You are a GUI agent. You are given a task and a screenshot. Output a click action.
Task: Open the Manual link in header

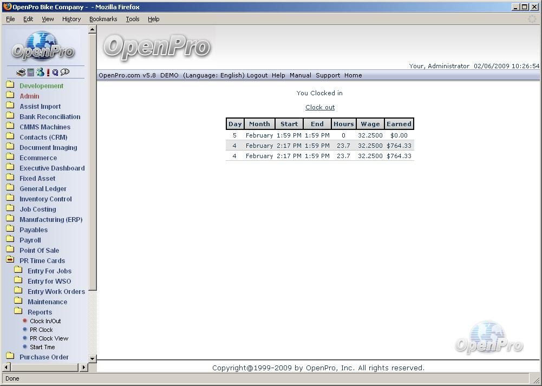pyautogui.click(x=300, y=75)
